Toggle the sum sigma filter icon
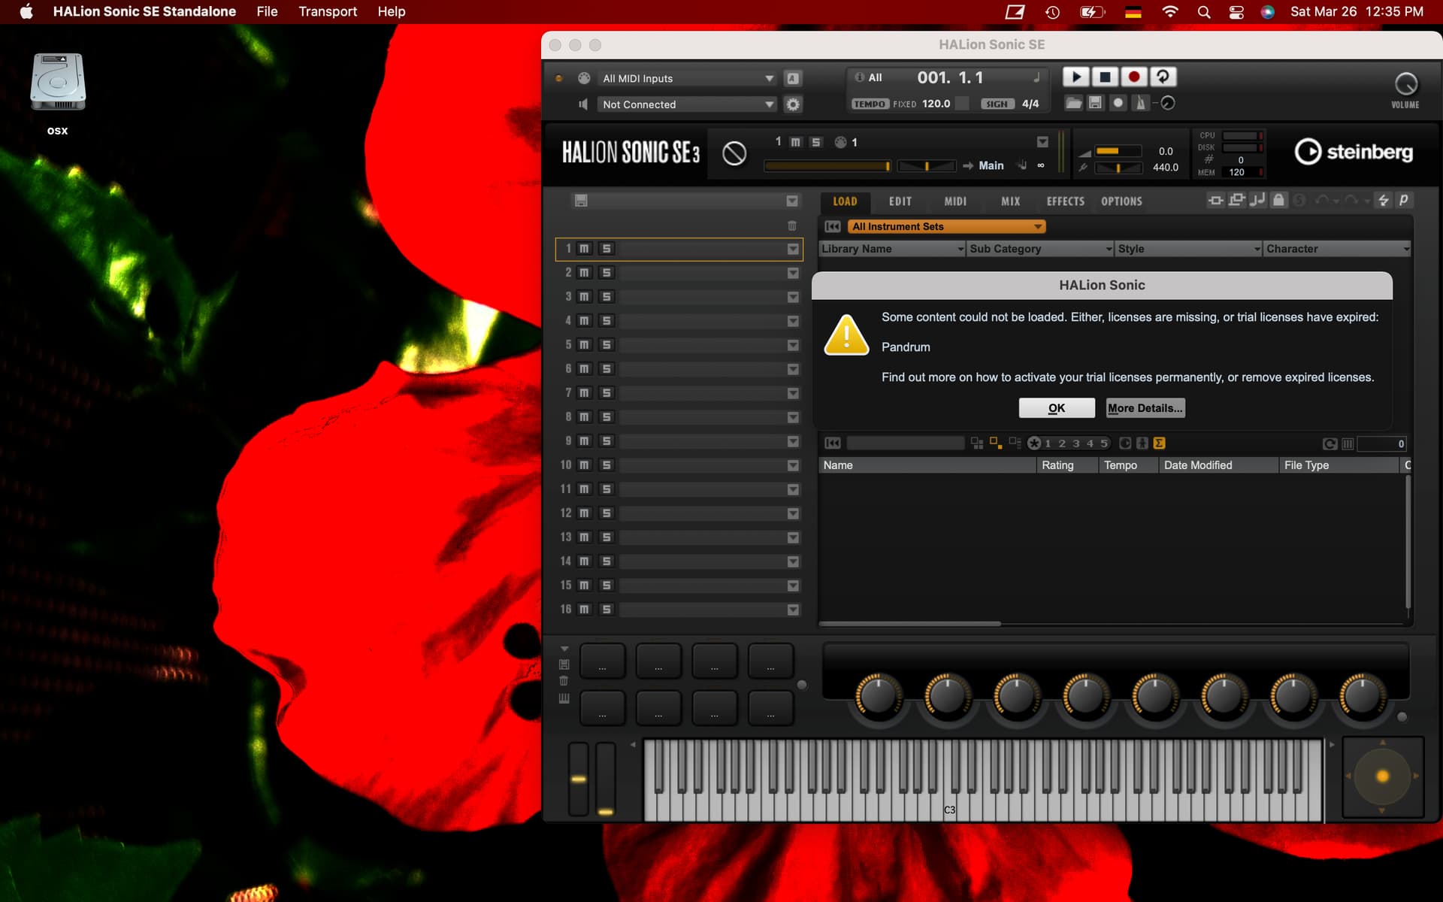1443x902 pixels. 1159,443
